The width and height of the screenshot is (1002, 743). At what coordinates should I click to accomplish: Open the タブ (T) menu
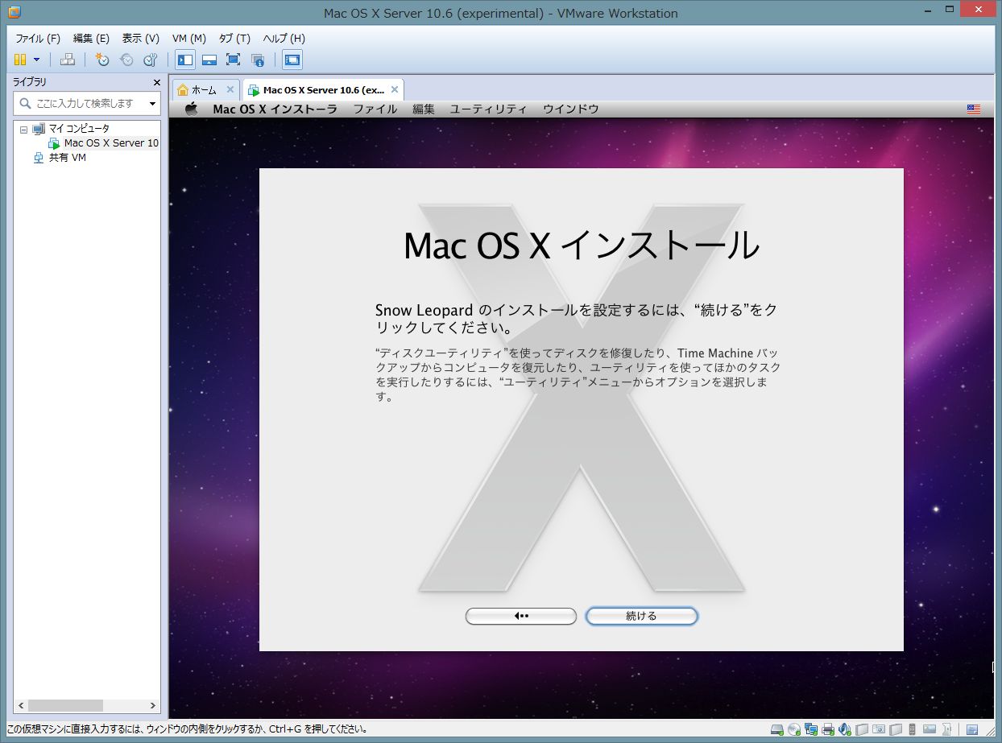point(234,38)
